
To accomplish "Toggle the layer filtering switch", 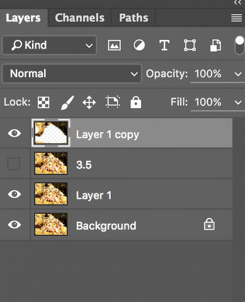I will tap(239, 46).
